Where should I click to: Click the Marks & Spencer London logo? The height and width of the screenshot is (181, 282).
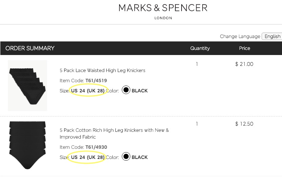pyautogui.click(x=163, y=11)
